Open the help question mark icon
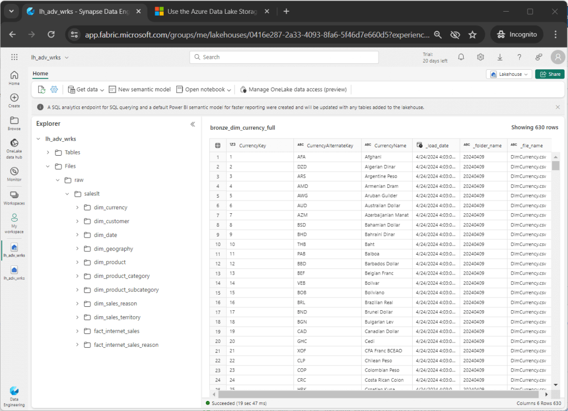The height and width of the screenshot is (411, 568). [519, 57]
